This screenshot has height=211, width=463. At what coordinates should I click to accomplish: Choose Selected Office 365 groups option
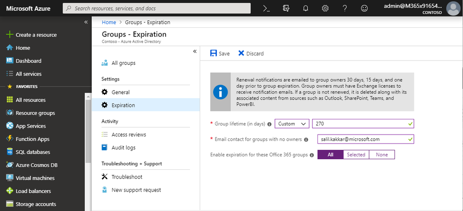coord(356,155)
